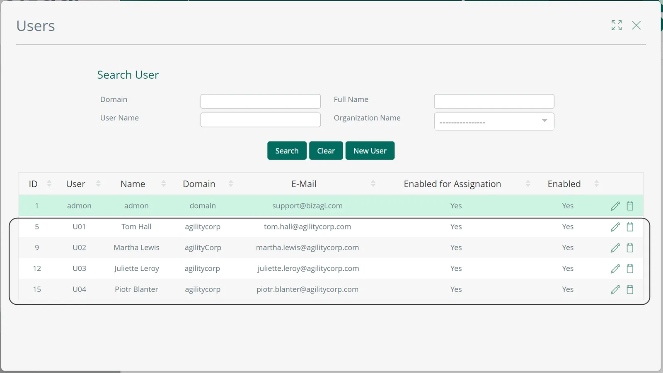Select the Piotr Blanter name cell
The height and width of the screenshot is (373, 663).
coord(136,289)
